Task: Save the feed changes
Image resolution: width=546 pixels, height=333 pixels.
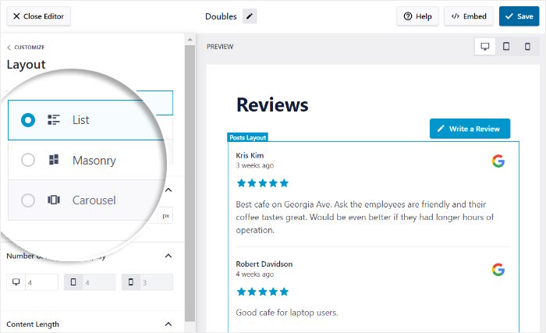Action: click(519, 16)
